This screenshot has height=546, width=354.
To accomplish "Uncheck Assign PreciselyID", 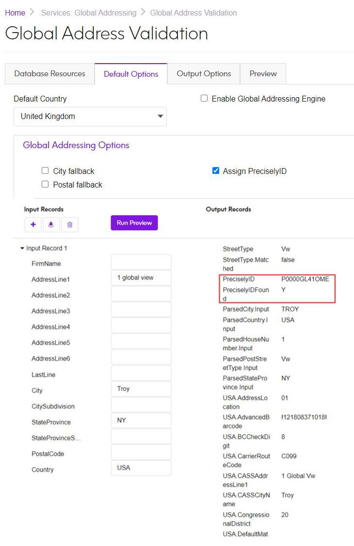I will click(216, 171).
